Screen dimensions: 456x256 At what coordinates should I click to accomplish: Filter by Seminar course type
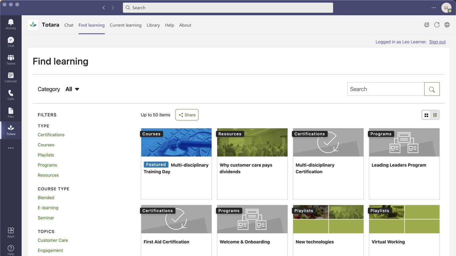tap(46, 218)
